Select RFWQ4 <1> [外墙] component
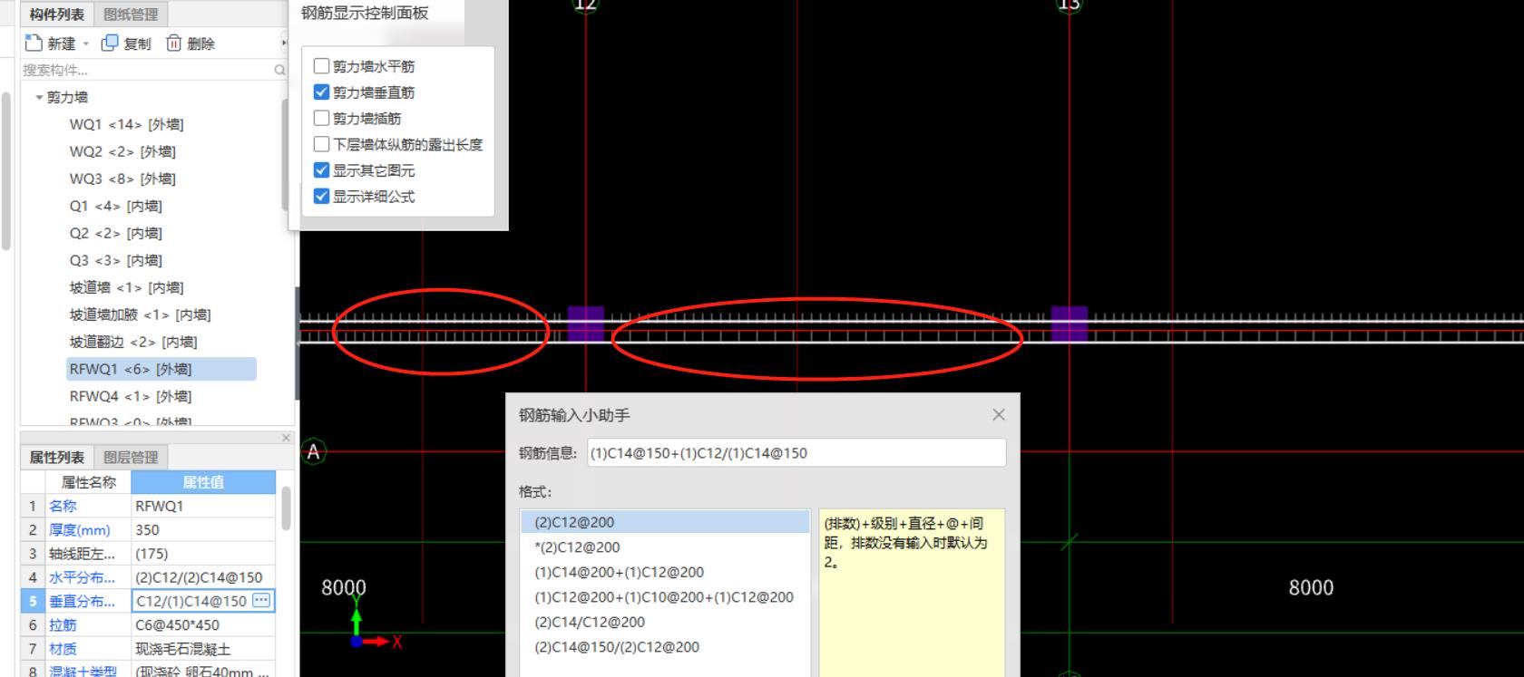This screenshot has height=677, width=1524. (x=130, y=396)
